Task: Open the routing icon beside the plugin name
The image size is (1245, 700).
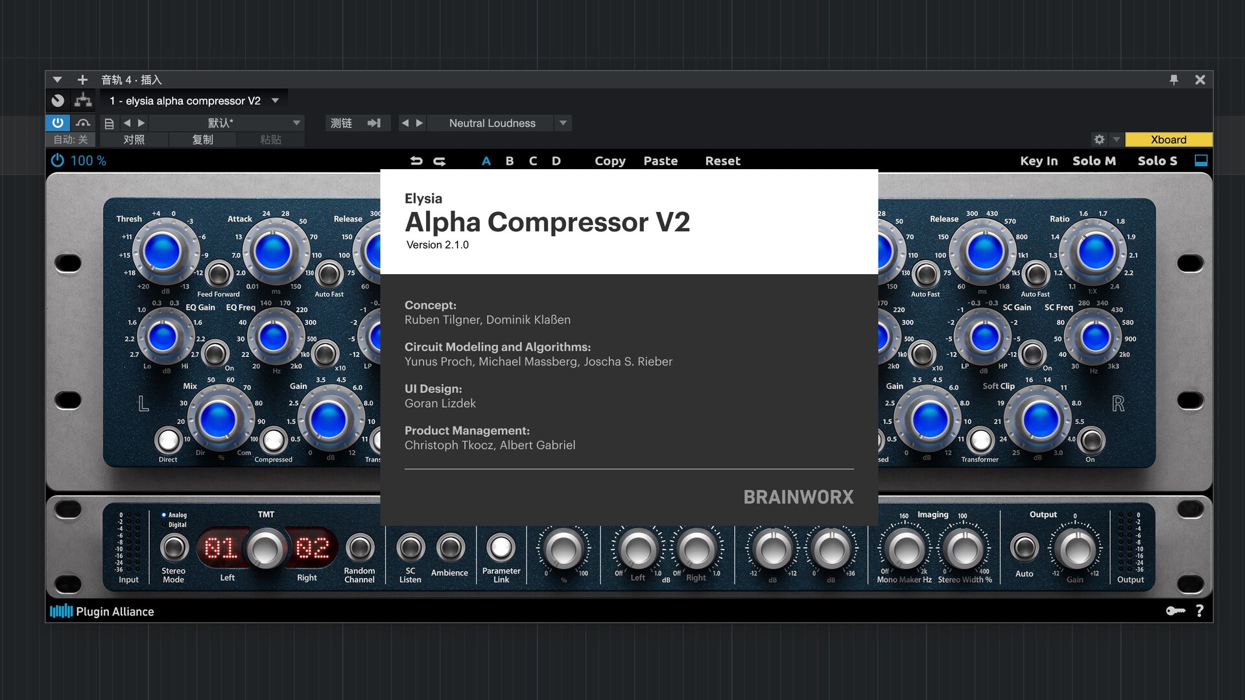Action: 83,100
